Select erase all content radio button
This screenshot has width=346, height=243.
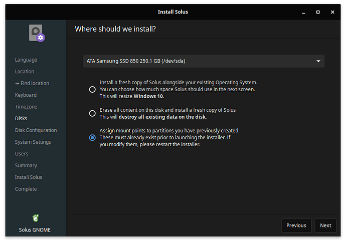pos(92,113)
